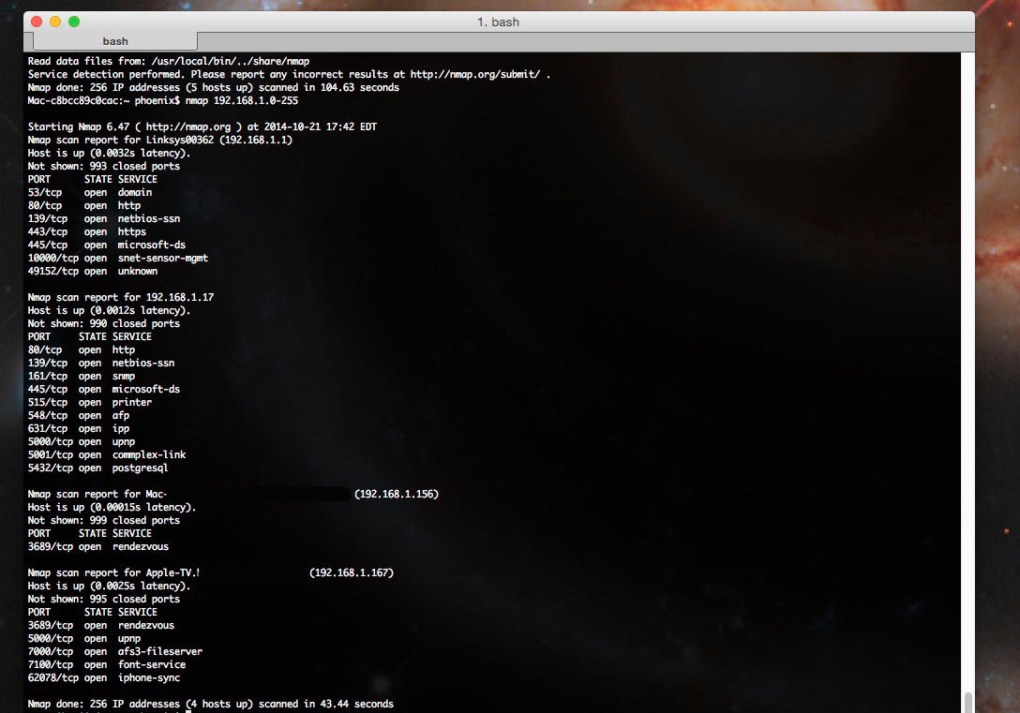This screenshot has height=713, width=1020.
Task: Click the afs3-fileserver service entry
Action: (160, 651)
